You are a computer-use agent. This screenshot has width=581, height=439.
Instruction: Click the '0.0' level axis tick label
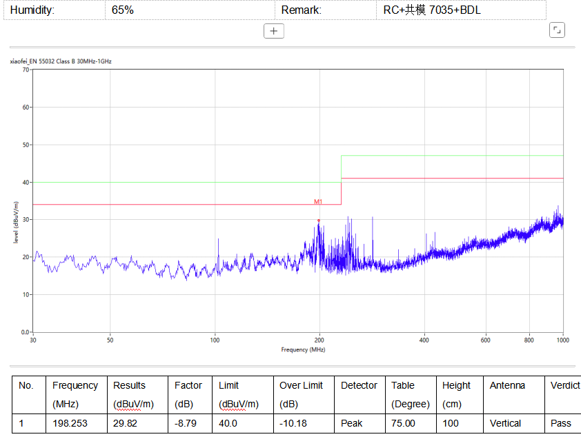coord(26,332)
